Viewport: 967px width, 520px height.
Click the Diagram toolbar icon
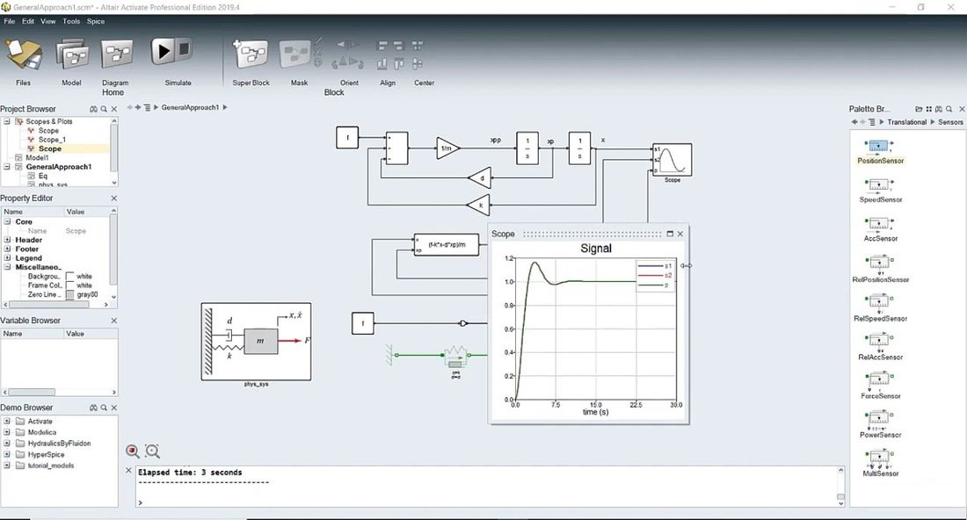tap(116, 54)
